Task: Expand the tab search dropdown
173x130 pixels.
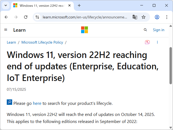Action: coord(6,5)
